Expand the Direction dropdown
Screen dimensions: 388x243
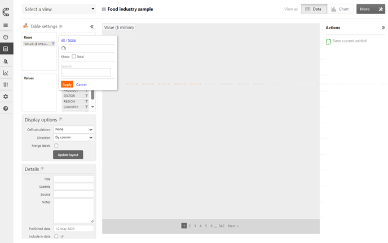[73, 137]
